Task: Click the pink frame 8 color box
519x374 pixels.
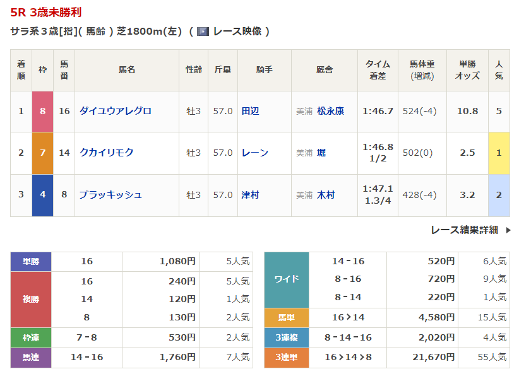Action: click(43, 111)
